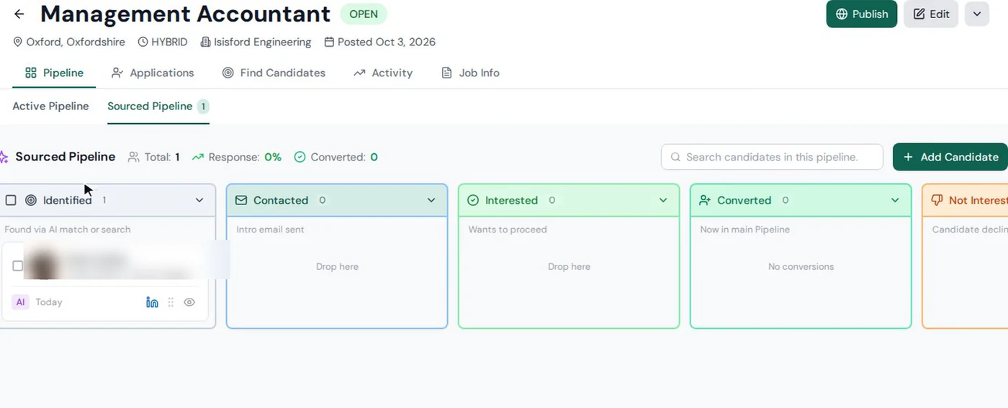Click the No conversions text
Screen dimensions: 1008x408
(801, 266)
